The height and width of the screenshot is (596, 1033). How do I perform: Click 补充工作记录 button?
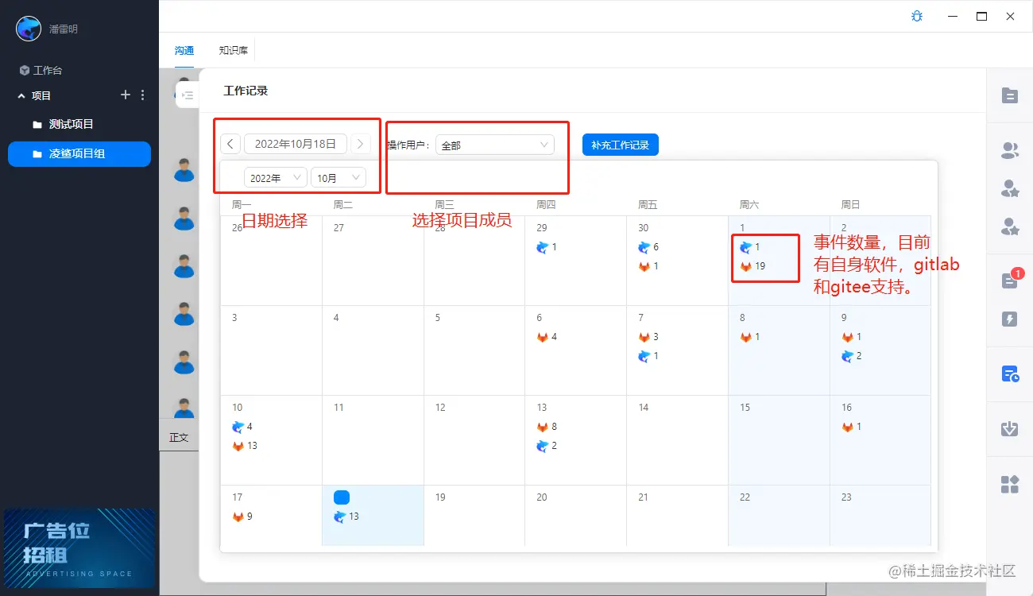[621, 145]
